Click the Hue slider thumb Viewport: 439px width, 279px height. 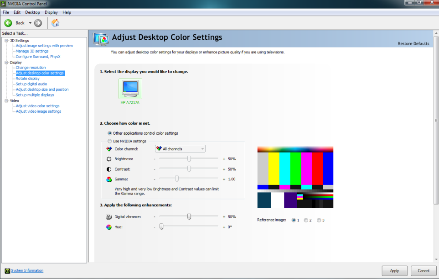pyautogui.click(x=161, y=226)
